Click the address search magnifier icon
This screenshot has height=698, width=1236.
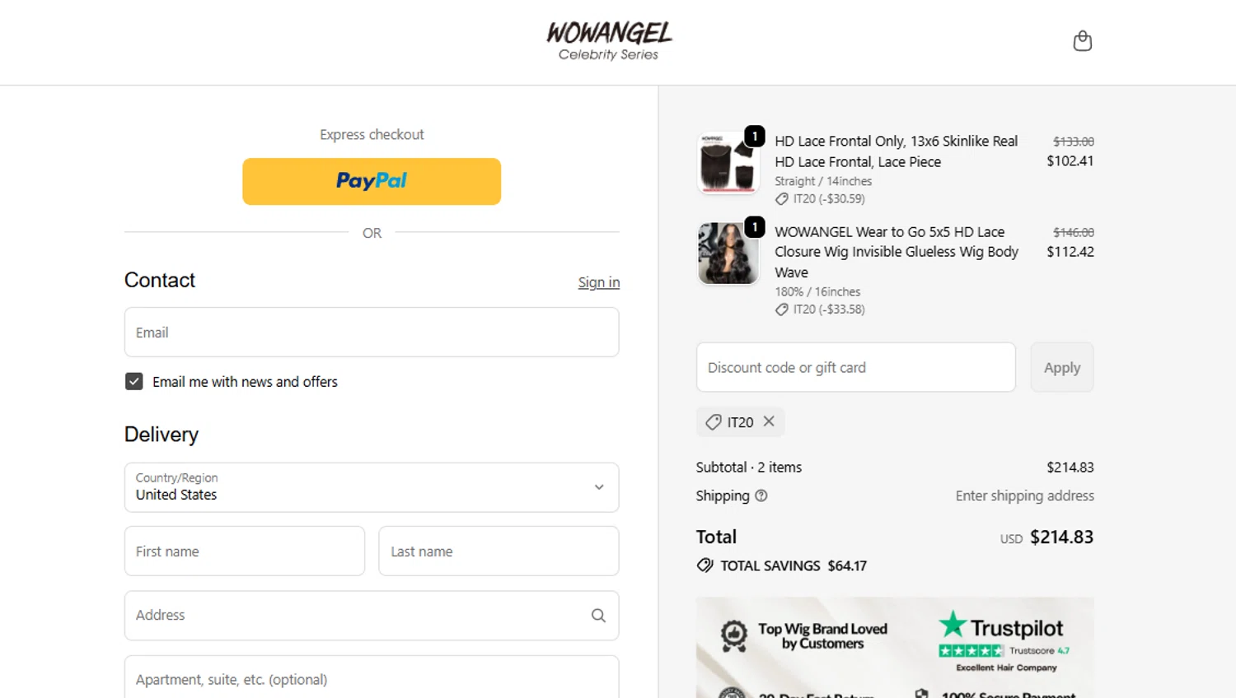coord(598,616)
